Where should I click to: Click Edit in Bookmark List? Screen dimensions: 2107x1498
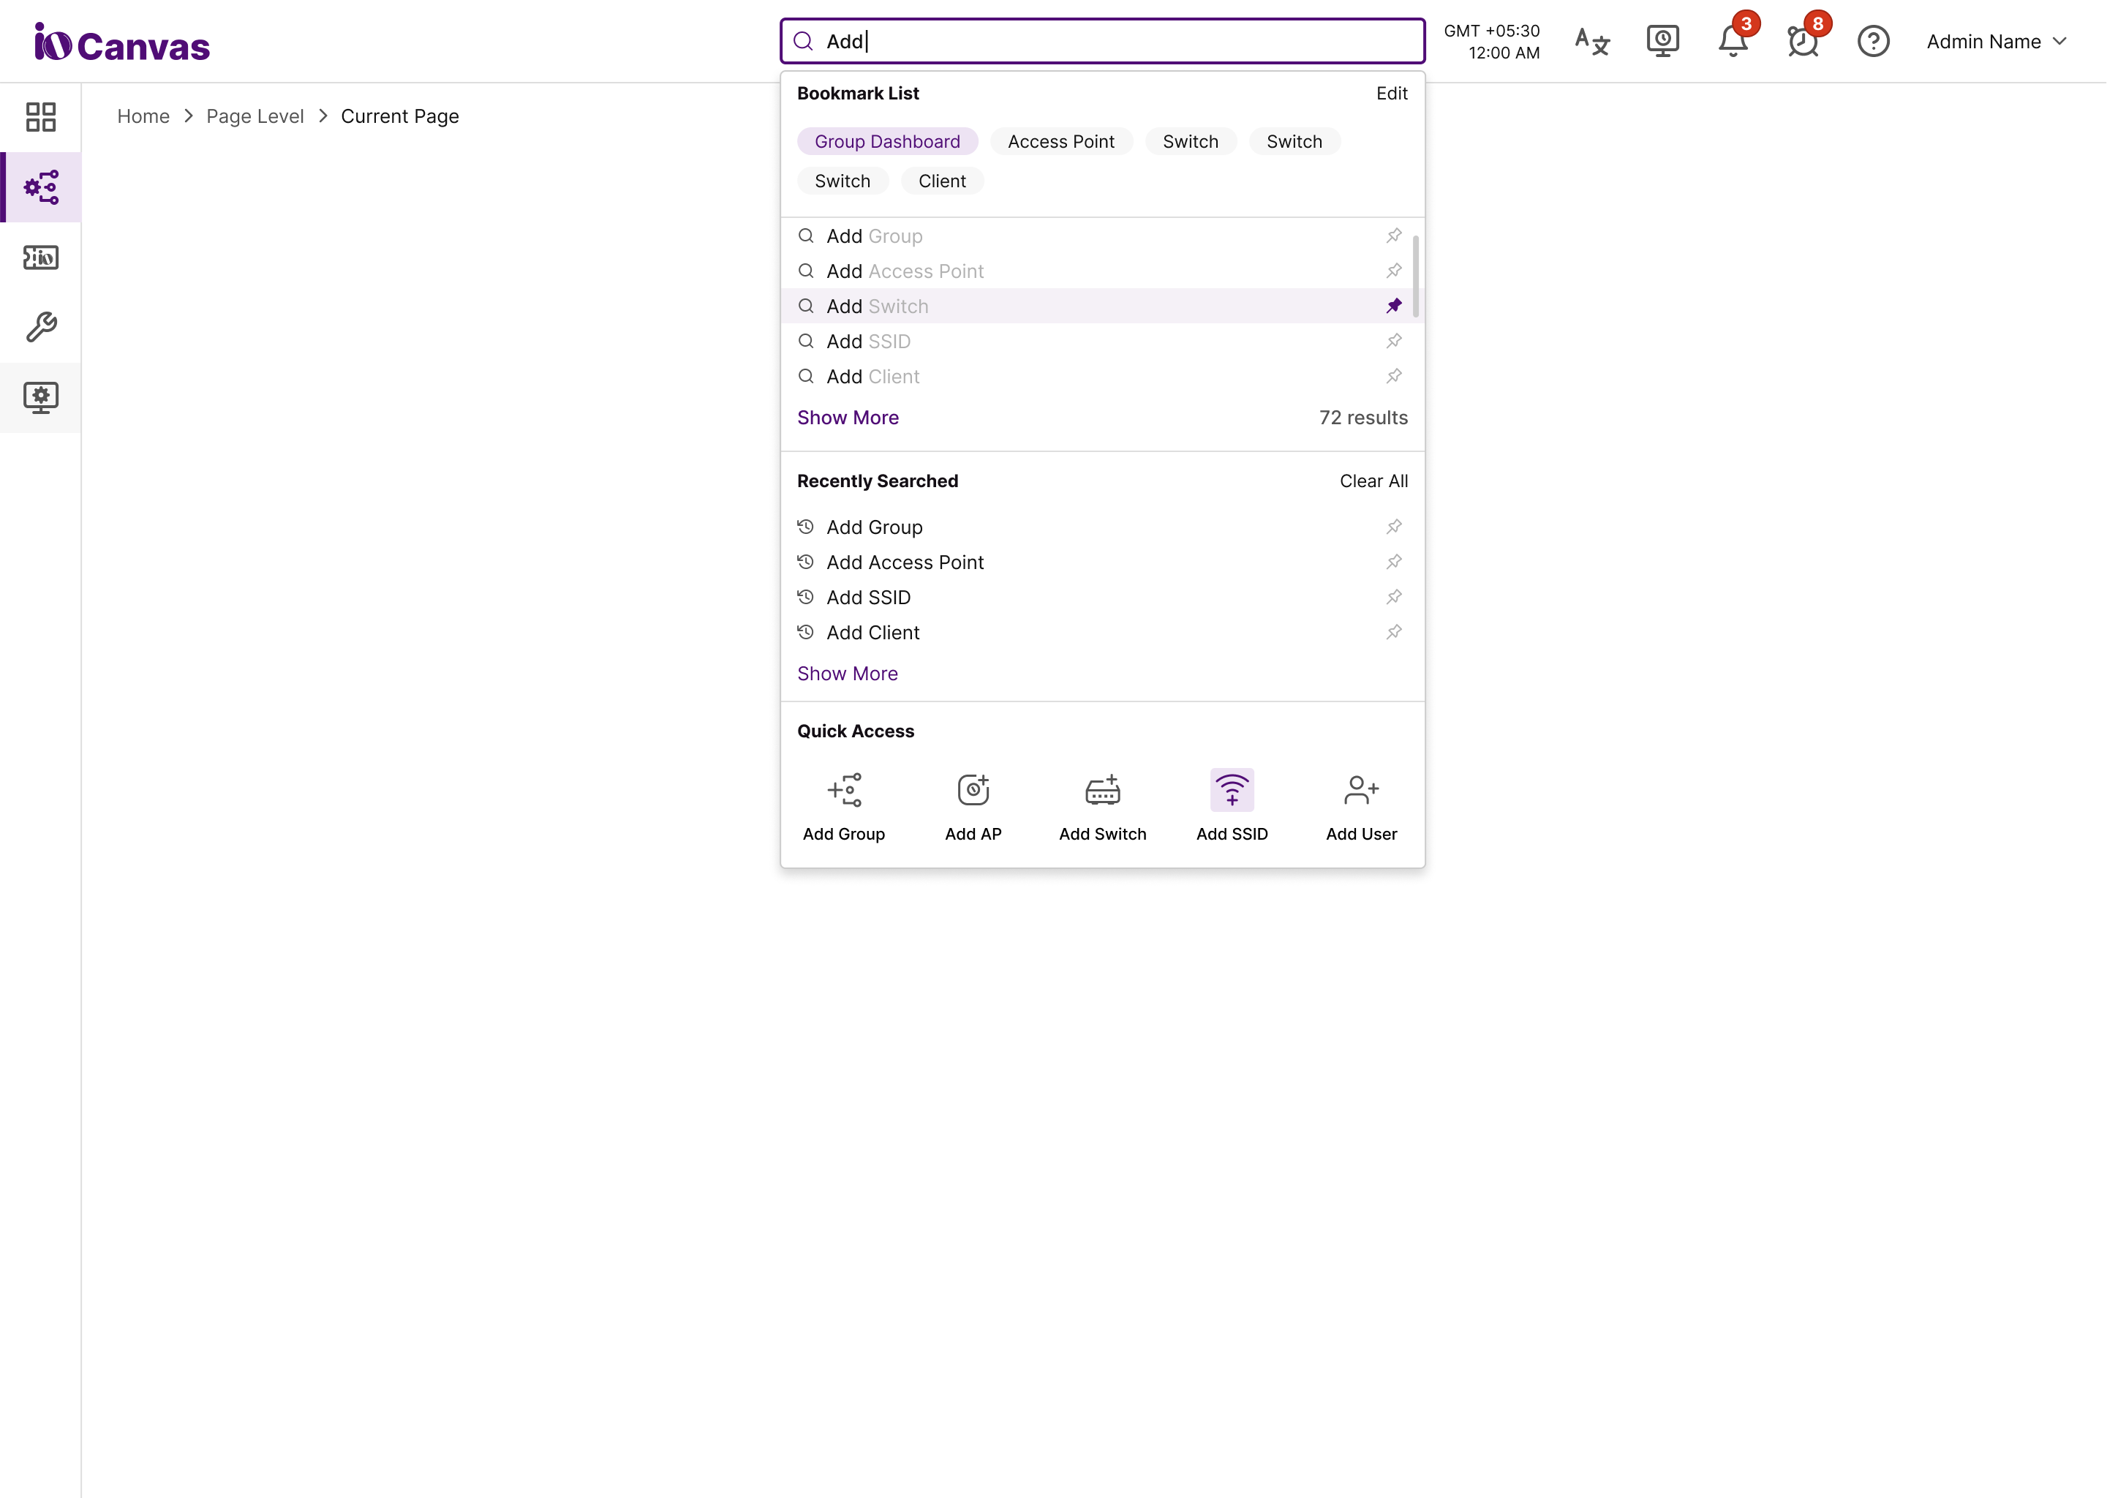(x=1390, y=93)
